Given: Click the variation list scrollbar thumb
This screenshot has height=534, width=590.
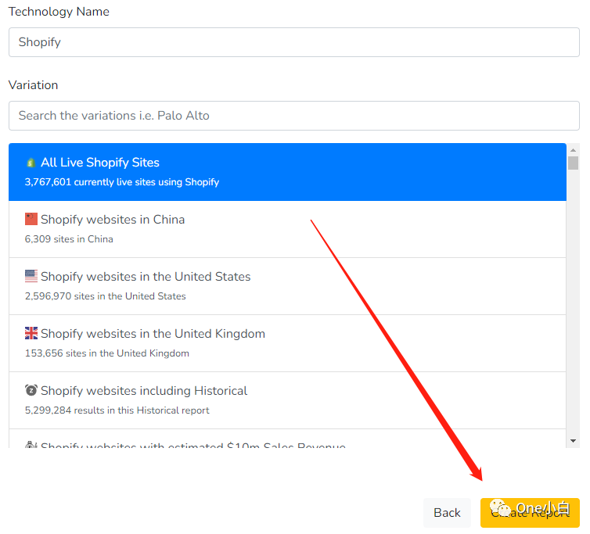Looking at the screenshot, I should pyautogui.click(x=574, y=163).
